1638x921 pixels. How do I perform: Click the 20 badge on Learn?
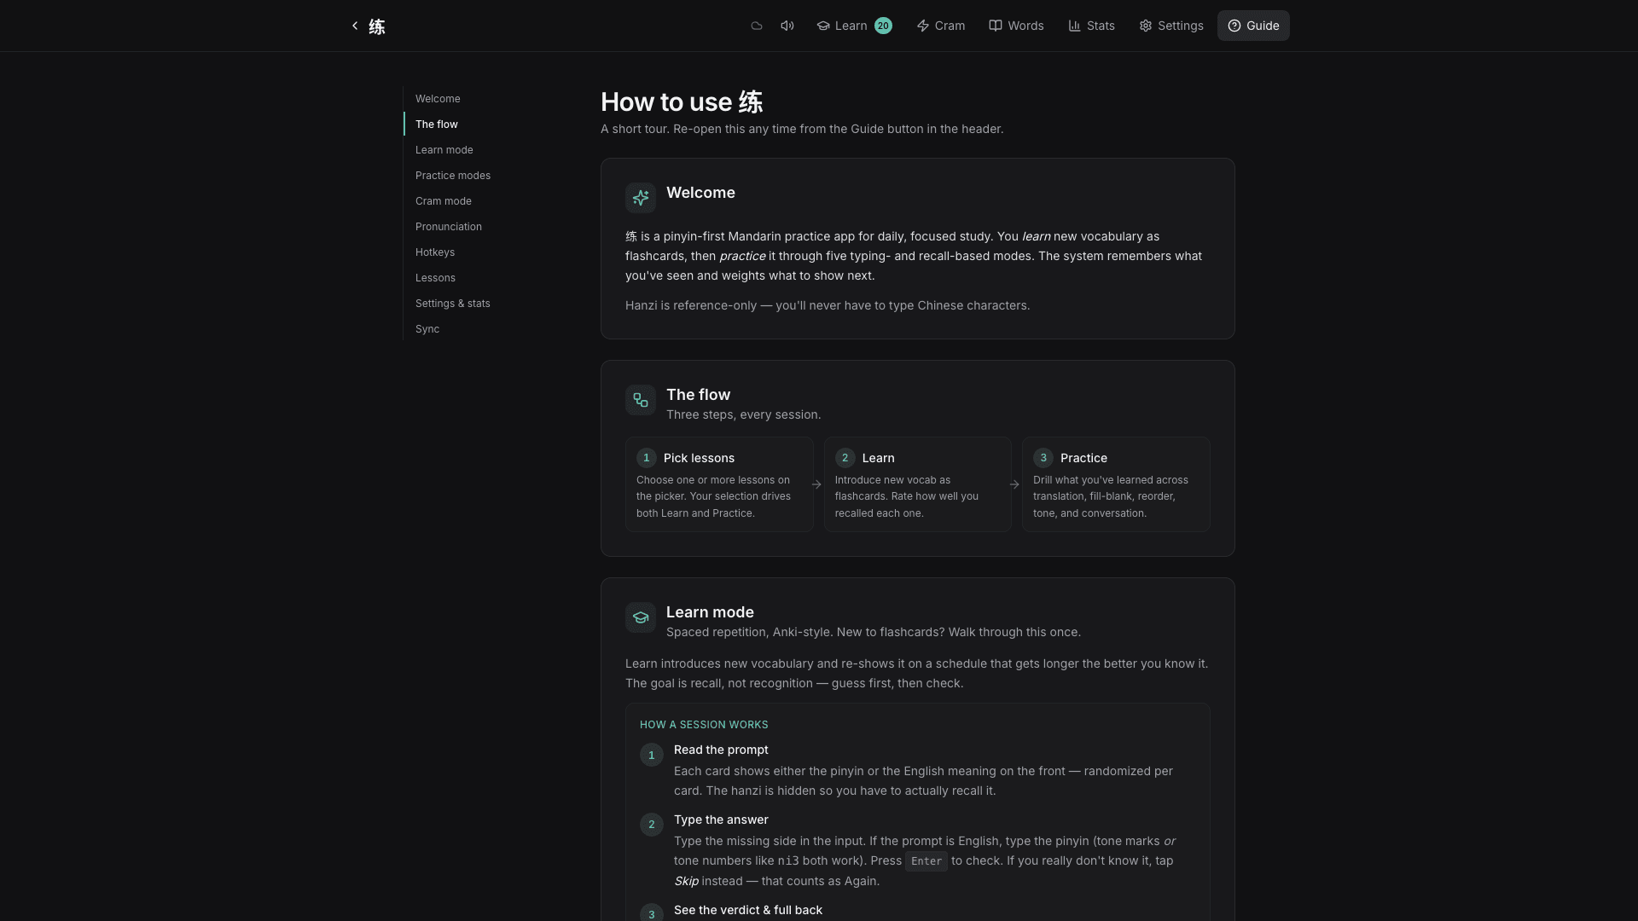coord(883,26)
